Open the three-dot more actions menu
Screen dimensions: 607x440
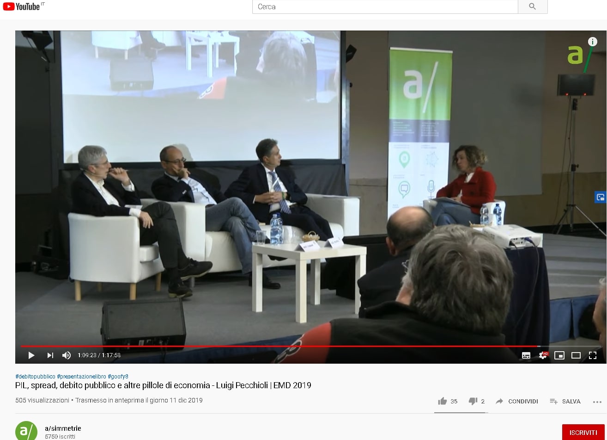pos(597,402)
